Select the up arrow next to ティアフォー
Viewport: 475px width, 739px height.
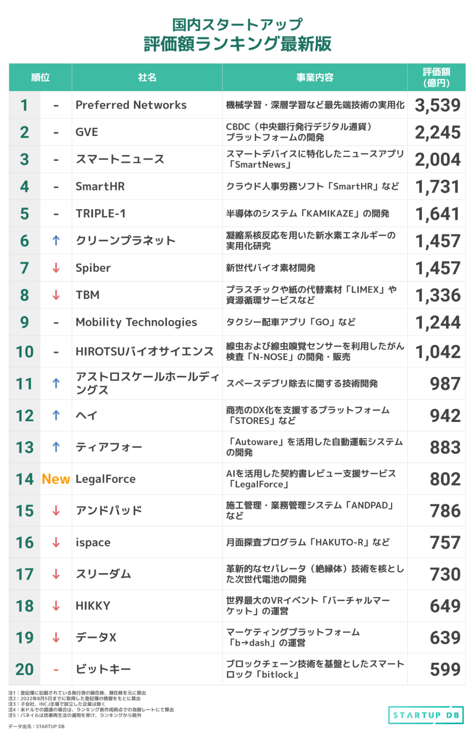[x=56, y=447]
